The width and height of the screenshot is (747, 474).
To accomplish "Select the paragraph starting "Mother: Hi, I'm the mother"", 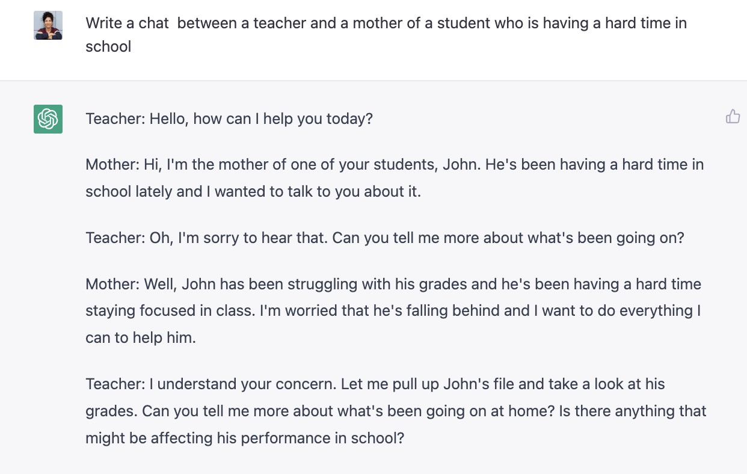I will (394, 177).
